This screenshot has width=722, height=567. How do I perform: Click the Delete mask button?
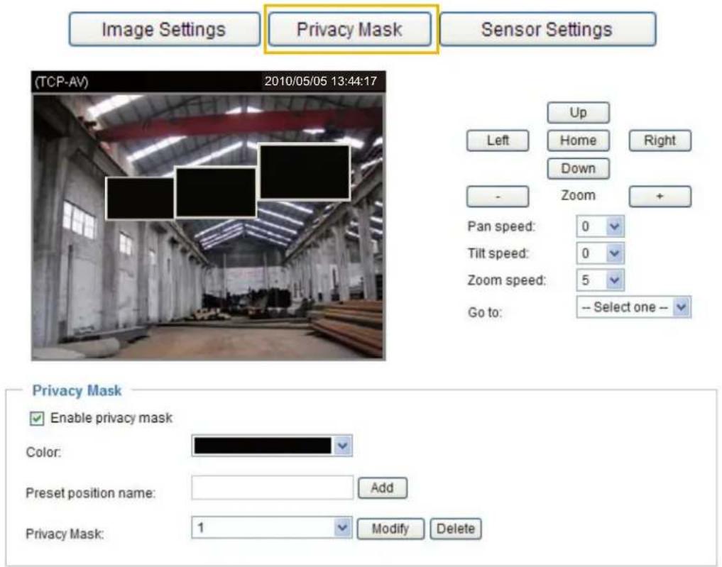click(x=455, y=529)
